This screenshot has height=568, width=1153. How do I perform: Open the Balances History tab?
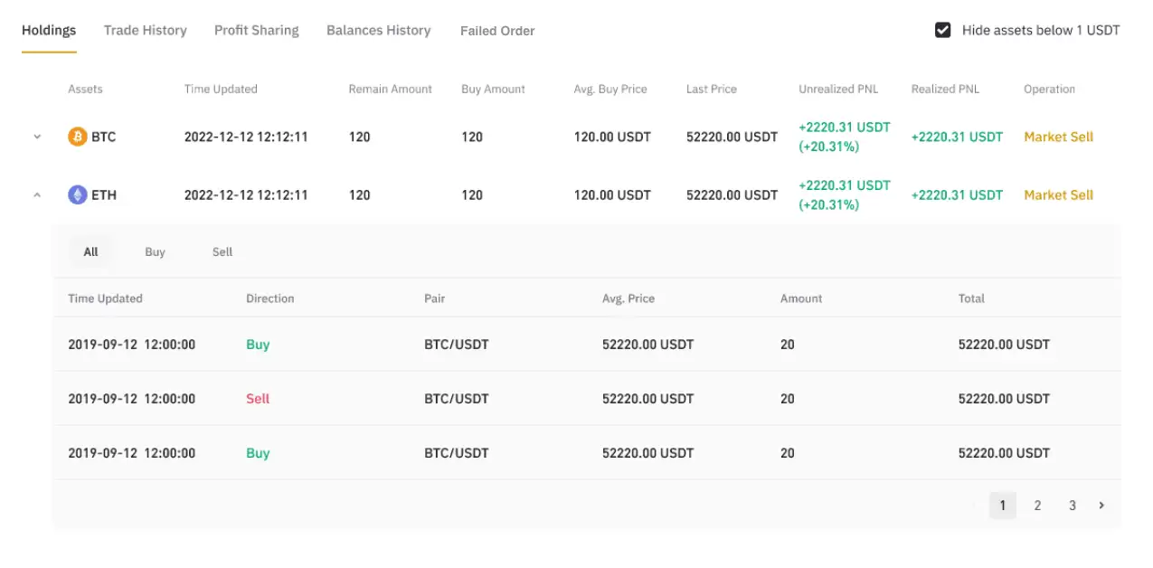(378, 31)
